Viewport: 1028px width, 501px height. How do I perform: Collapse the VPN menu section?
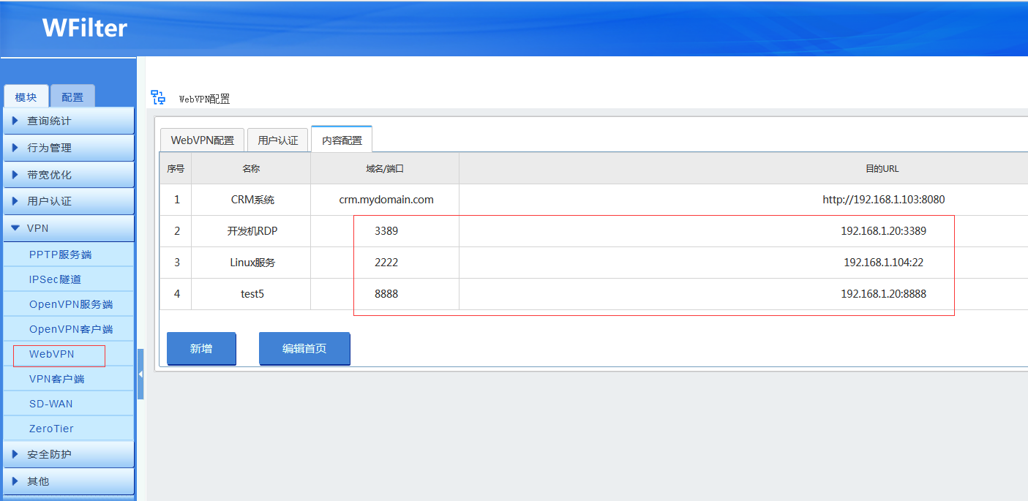coord(68,228)
